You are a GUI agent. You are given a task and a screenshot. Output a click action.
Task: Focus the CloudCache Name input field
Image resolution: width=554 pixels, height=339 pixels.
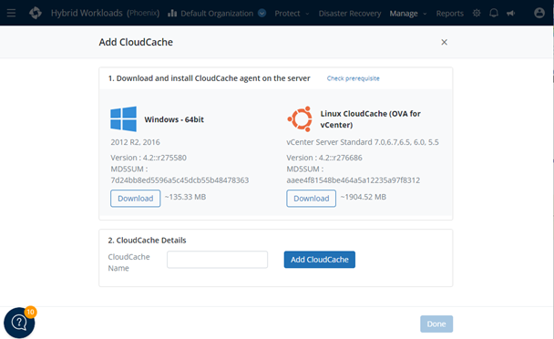pyautogui.click(x=217, y=260)
